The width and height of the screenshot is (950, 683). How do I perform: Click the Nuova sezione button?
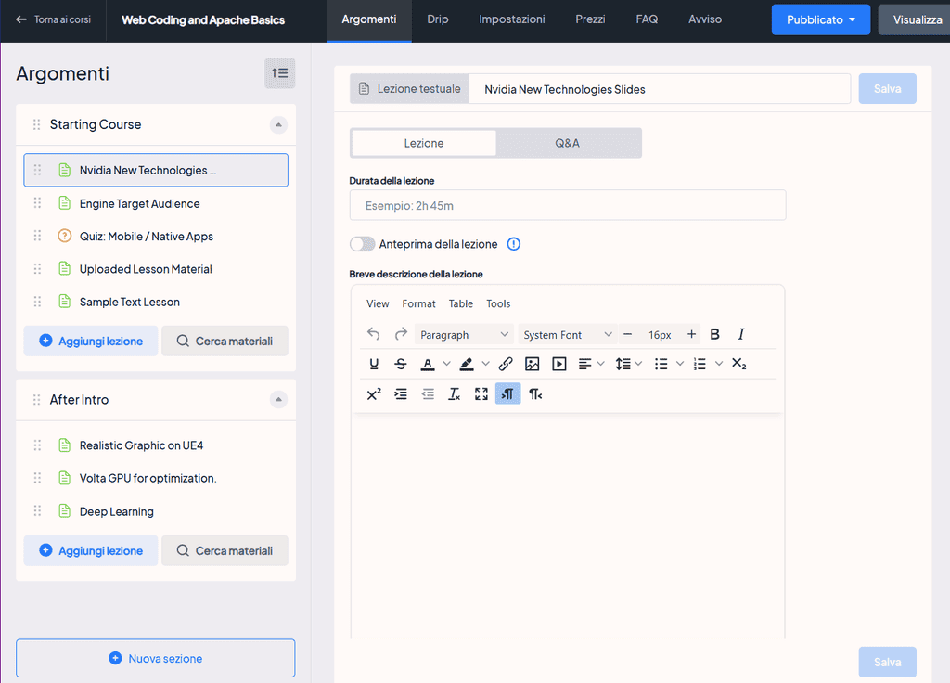point(156,658)
